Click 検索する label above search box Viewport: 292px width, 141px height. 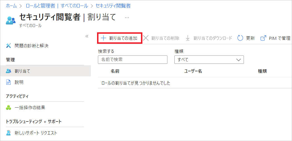coord(106,51)
